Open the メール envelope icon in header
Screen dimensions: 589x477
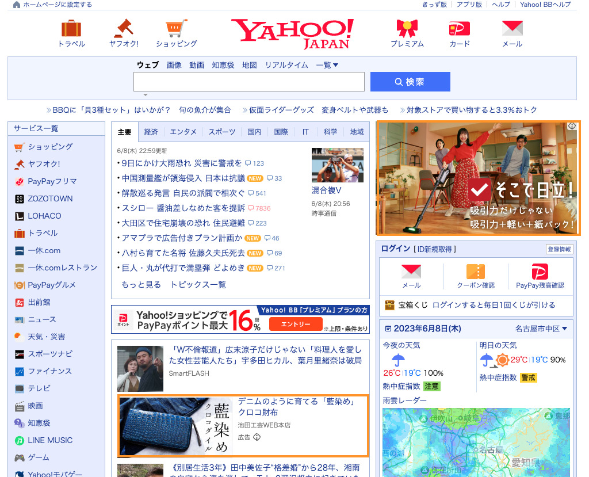(x=512, y=29)
